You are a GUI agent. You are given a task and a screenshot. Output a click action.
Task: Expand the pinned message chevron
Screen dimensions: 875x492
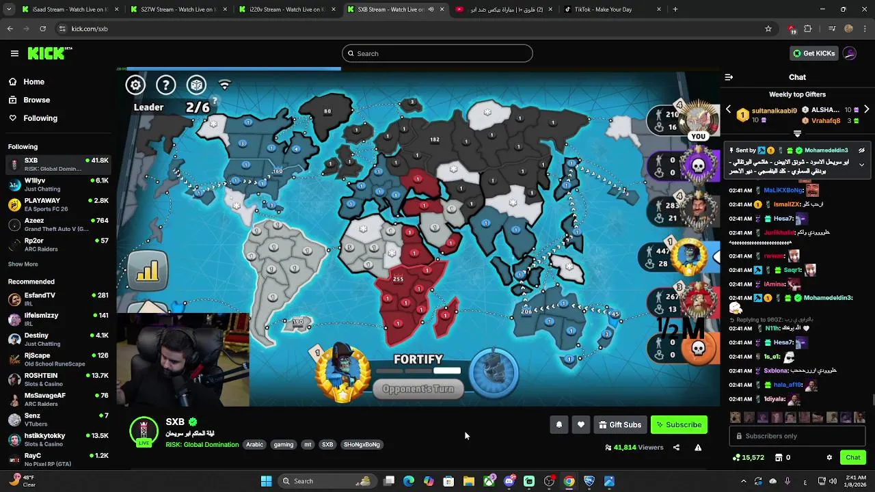pos(862,165)
